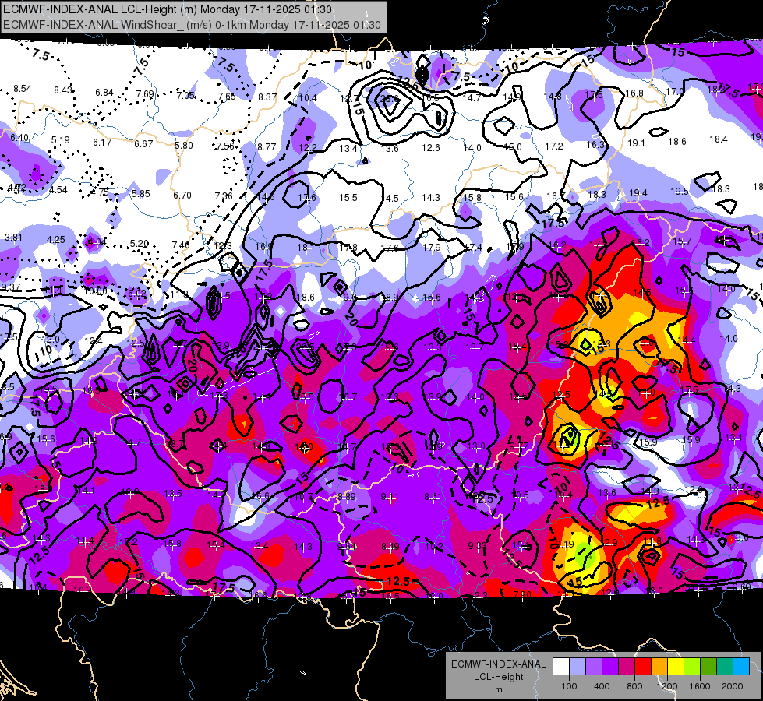
Task: Click the grid value "4.54"
Action: 58,190
